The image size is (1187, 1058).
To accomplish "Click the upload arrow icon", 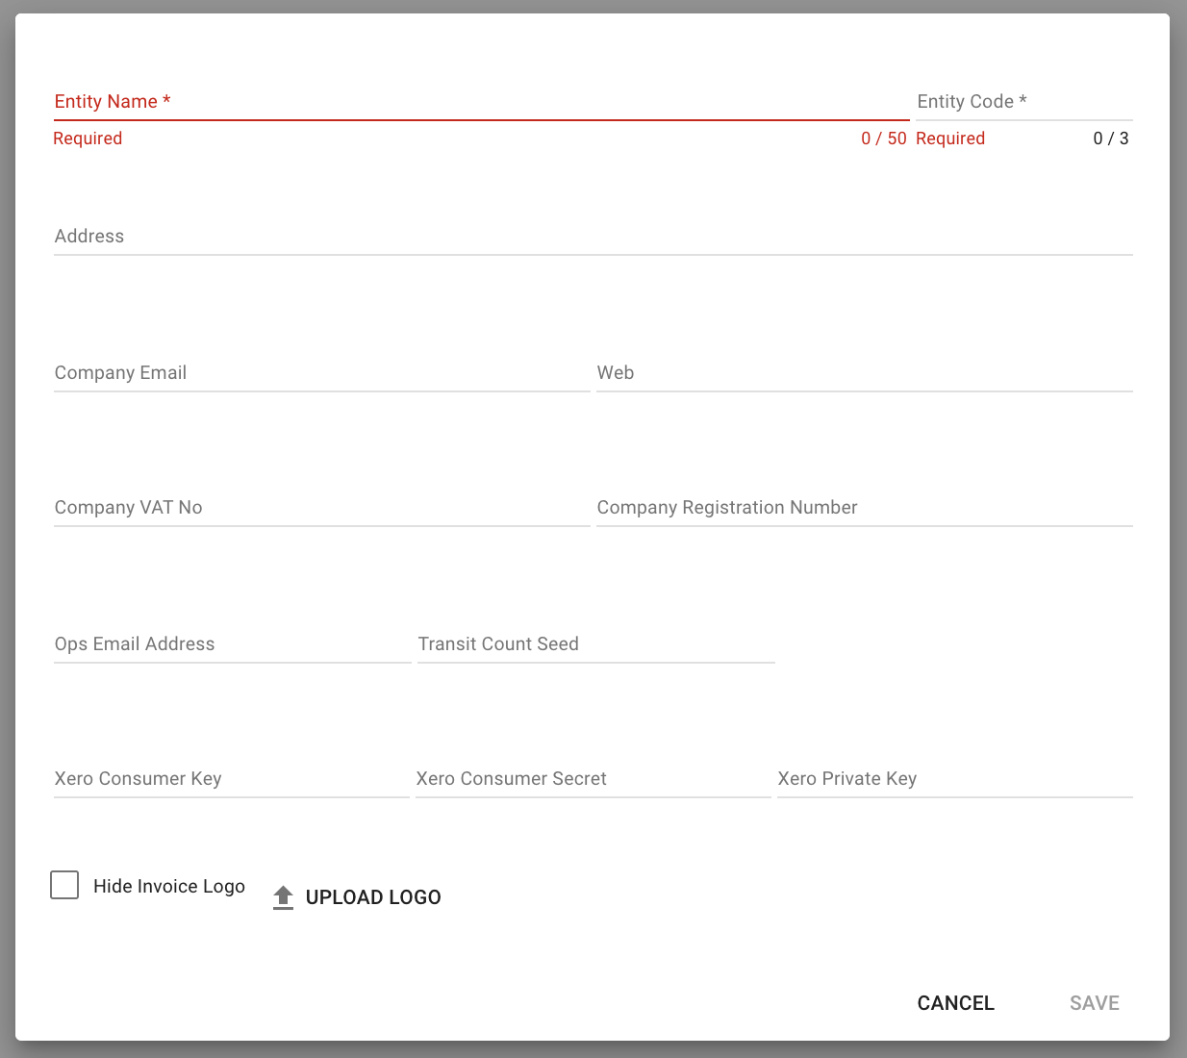I will pyautogui.click(x=283, y=897).
